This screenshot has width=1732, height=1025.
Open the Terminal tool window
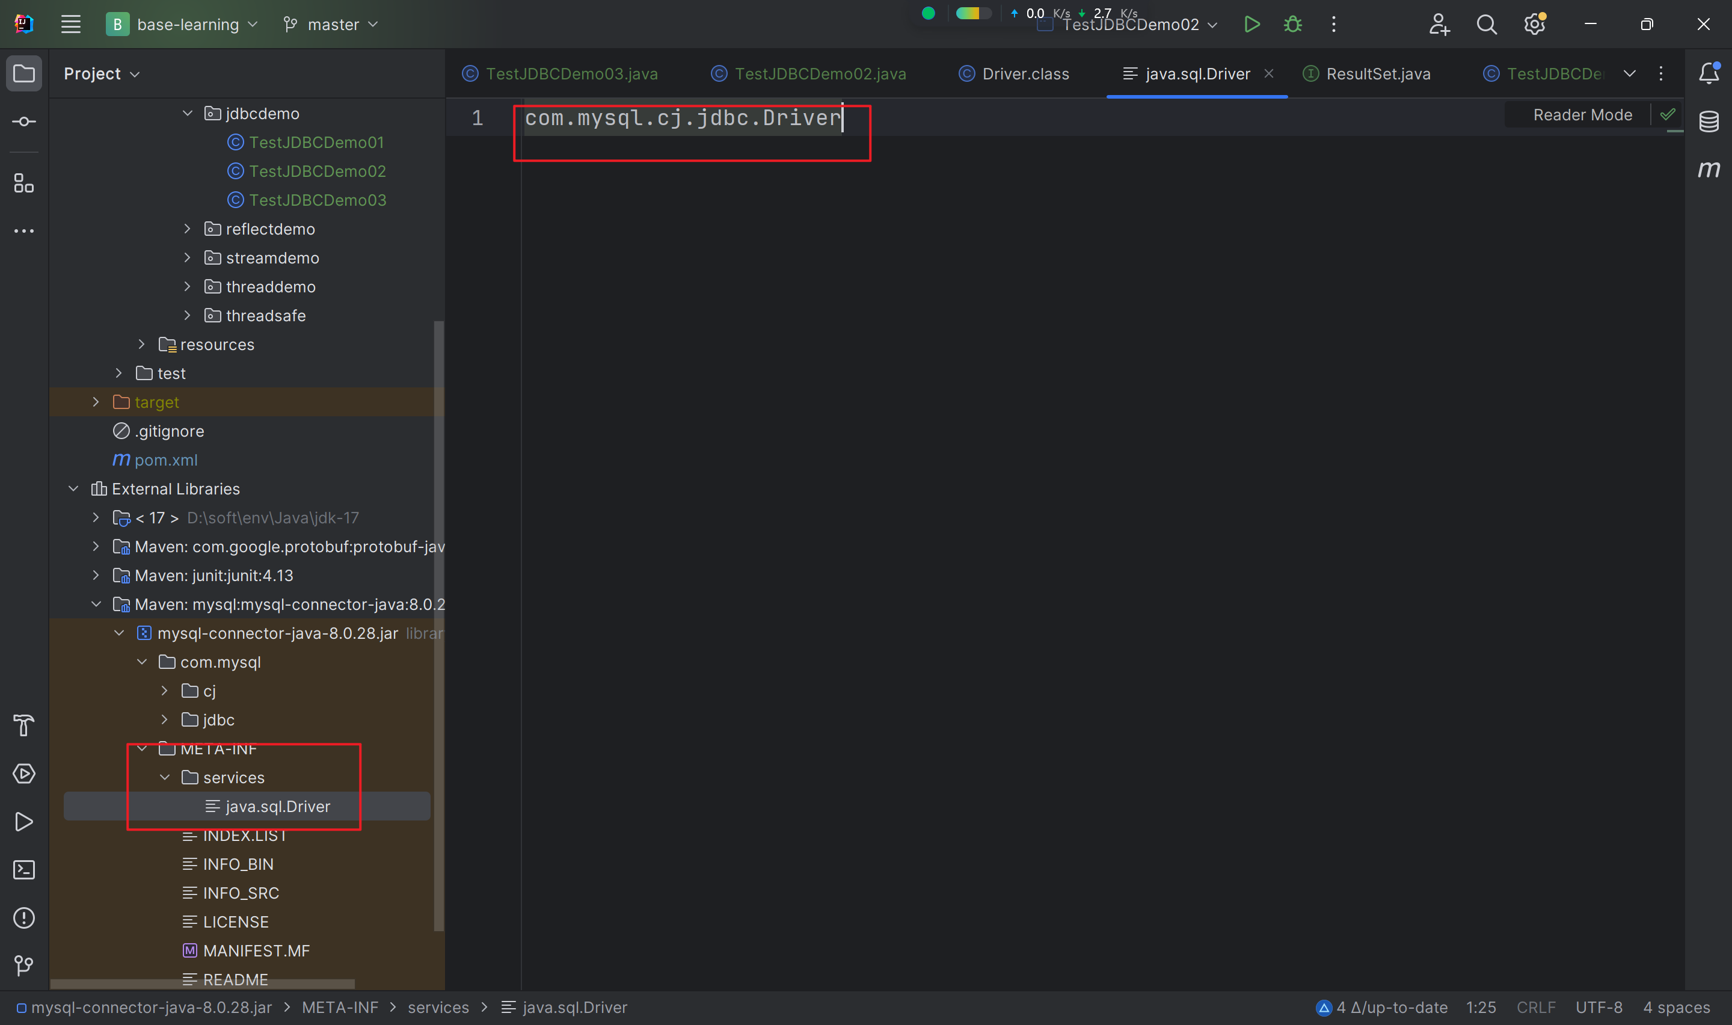coord(24,870)
